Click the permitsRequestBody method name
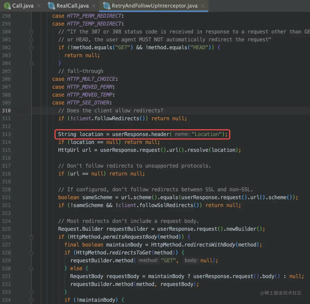310x304 pixels. pyautogui.click(x=130, y=237)
